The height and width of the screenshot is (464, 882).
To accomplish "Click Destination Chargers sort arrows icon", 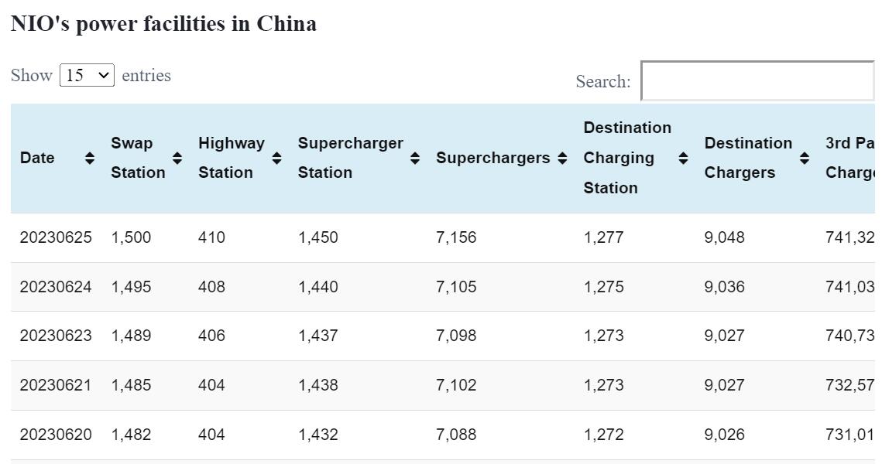I will (x=805, y=158).
